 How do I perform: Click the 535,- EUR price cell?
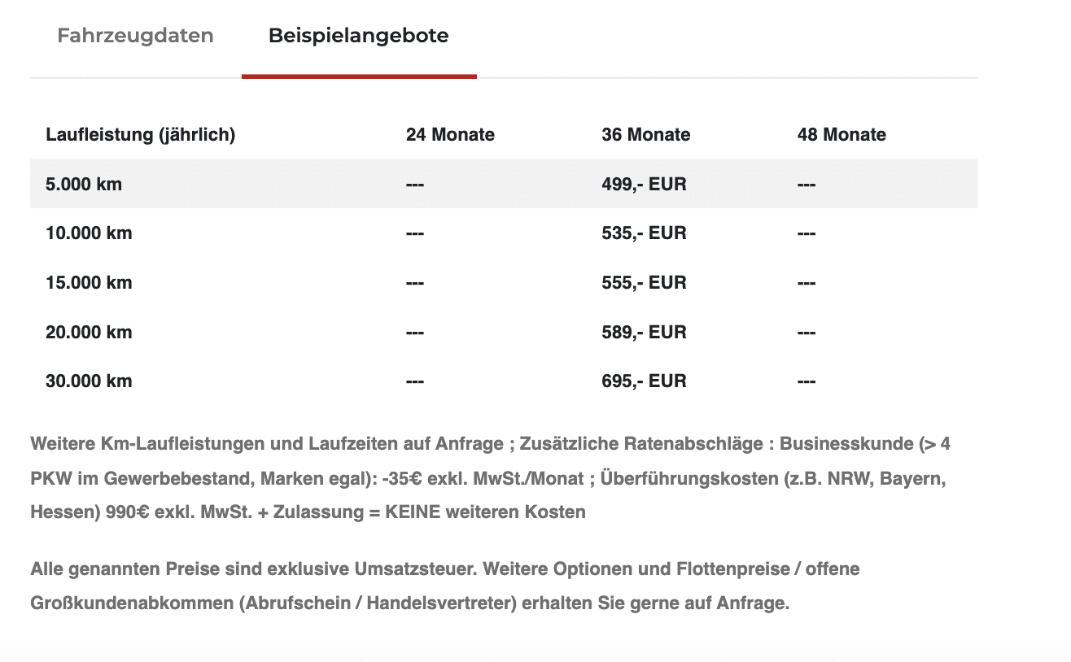pos(644,233)
